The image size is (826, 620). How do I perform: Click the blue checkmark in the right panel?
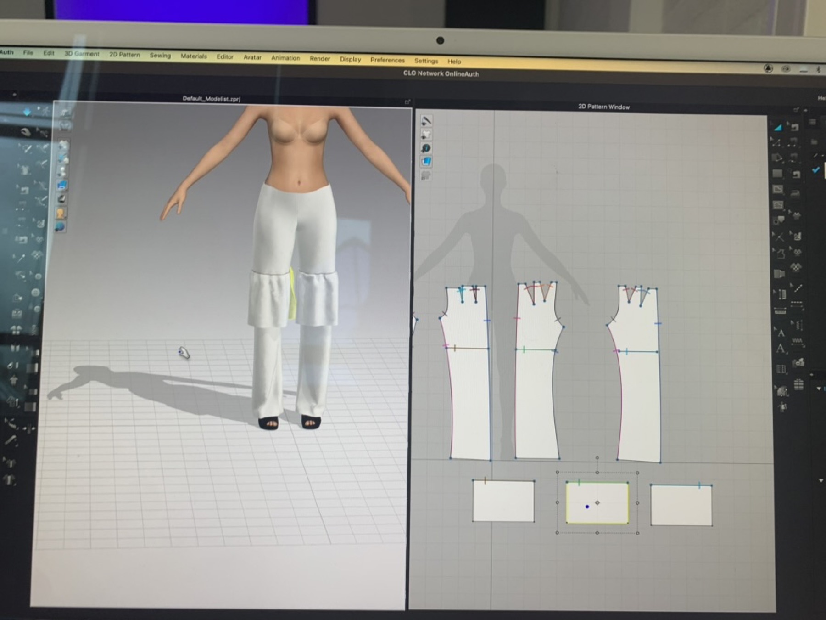coord(815,170)
